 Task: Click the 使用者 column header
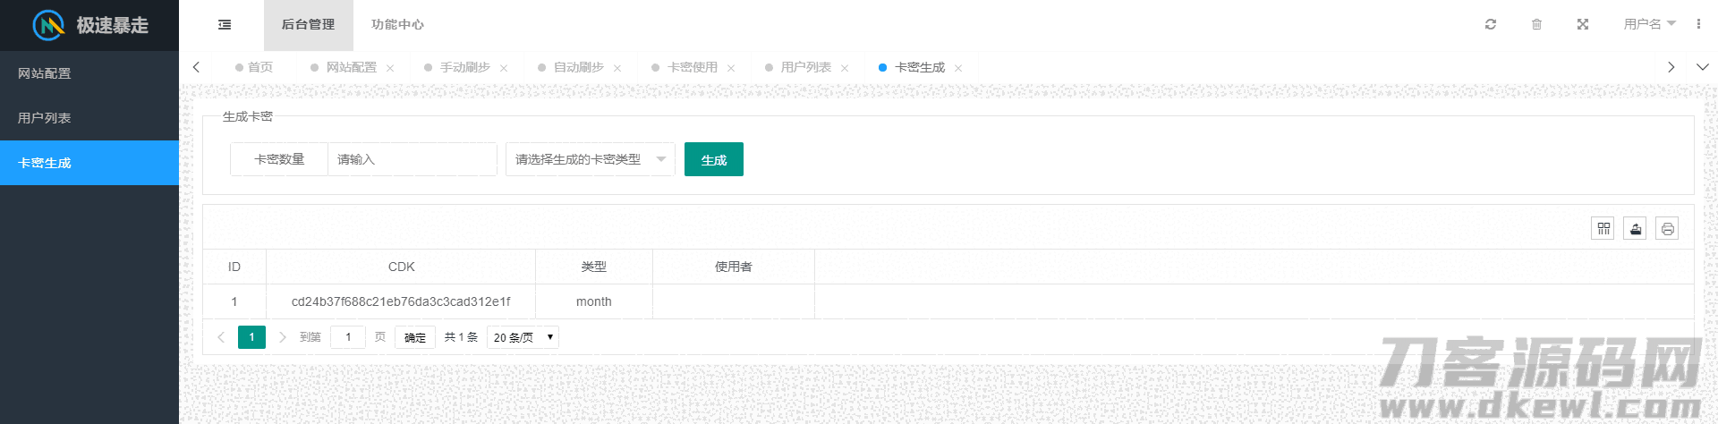(734, 267)
